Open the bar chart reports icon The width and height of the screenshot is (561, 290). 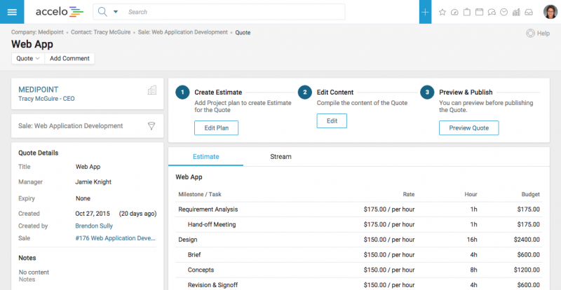click(x=516, y=12)
